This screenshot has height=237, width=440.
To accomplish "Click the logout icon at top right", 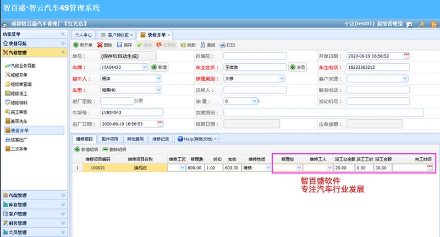I will point(433,24).
